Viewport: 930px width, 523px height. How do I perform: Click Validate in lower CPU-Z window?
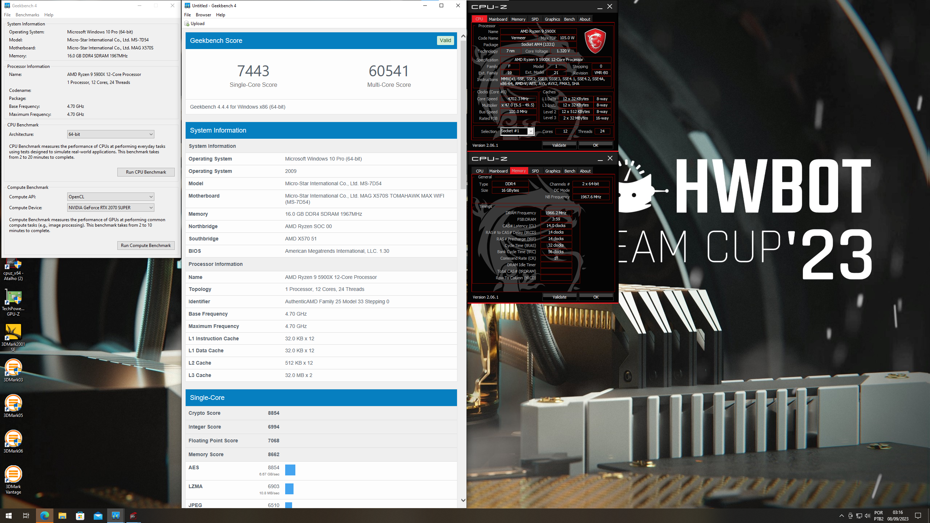[559, 297]
